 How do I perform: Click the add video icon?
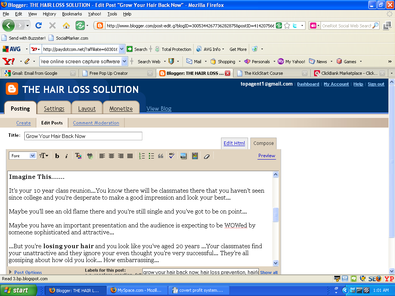(x=195, y=156)
